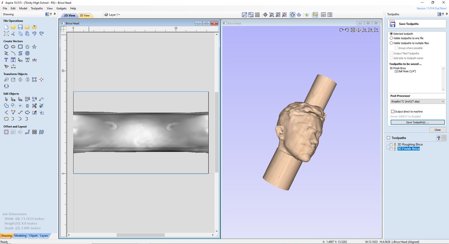Image resolution: width=449 pixels, height=244 pixels.
Task: Click the view down Z axis icon
Action: pos(364,30)
